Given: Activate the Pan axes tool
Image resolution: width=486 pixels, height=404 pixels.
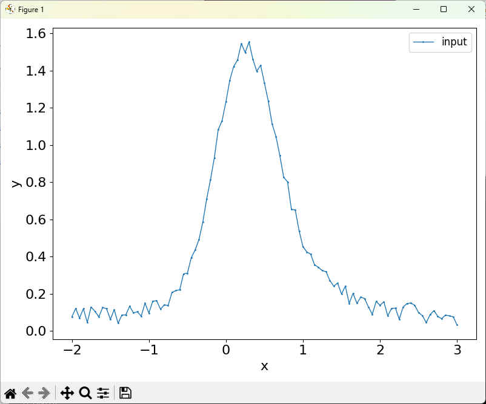Looking at the screenshot, I should [67, 393].
